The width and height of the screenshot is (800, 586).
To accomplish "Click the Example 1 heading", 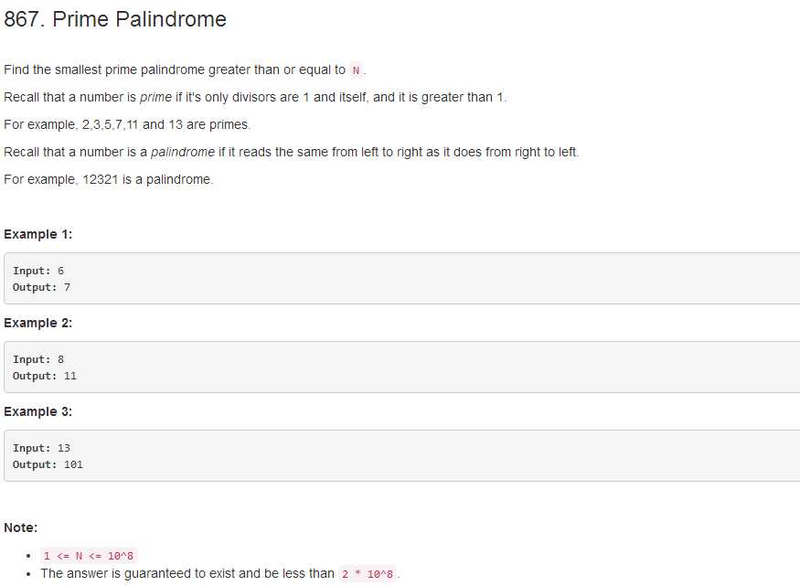I will pos(37,234).
